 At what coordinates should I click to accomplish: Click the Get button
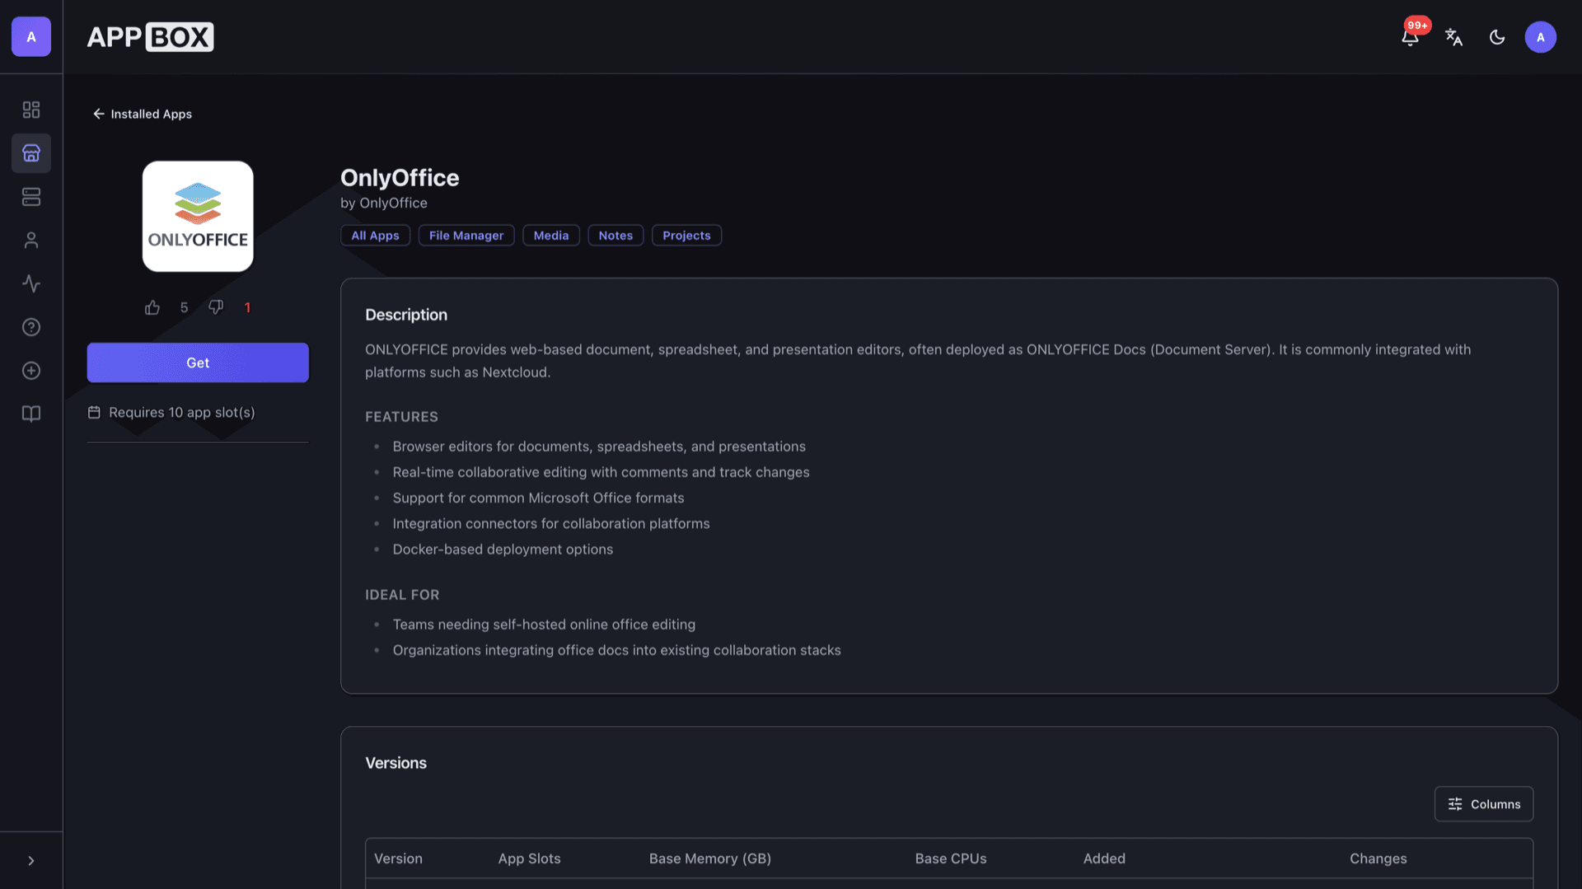198,363
